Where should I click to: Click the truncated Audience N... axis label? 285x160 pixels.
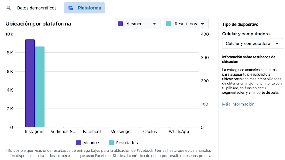click(x=64, y=132)
